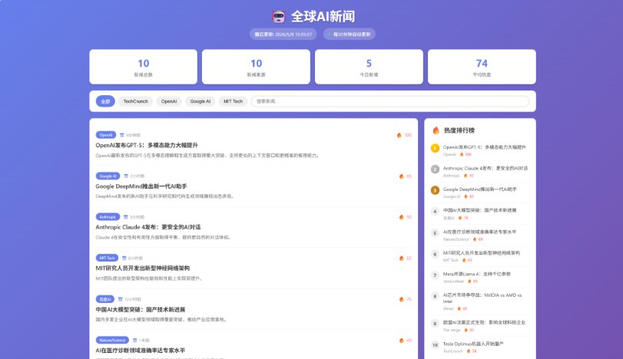Image resolution: width=623 pixels, height=359 pixels.
Task: Click the small flame under Meta开源Llama 4 ranking entry
Action: (469, 282)
